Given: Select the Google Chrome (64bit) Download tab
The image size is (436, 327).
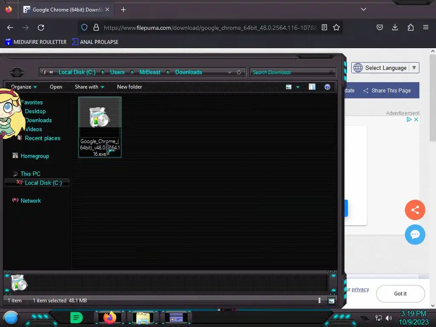Looking at the screenshot, I should 67,10.
